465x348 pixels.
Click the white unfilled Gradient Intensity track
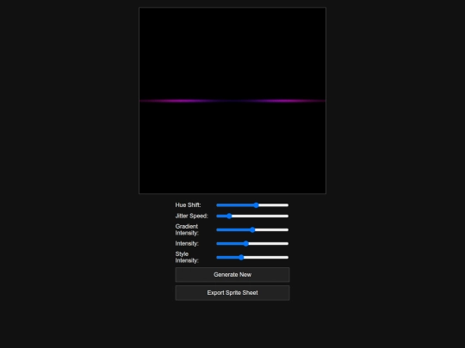(x=271, y=230)
